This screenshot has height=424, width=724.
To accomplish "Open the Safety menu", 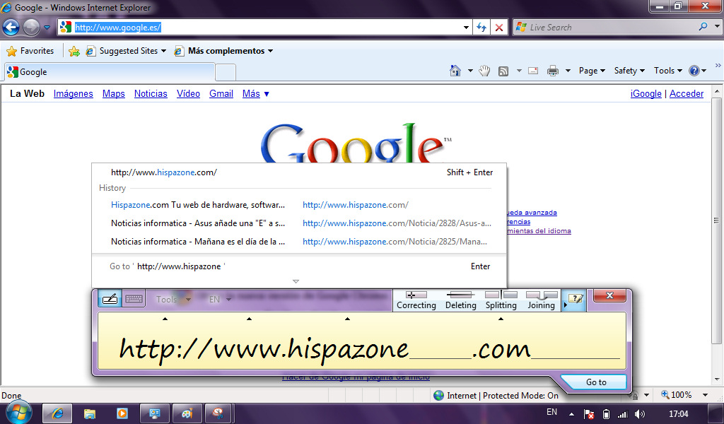I will click(x=629, y=71).
